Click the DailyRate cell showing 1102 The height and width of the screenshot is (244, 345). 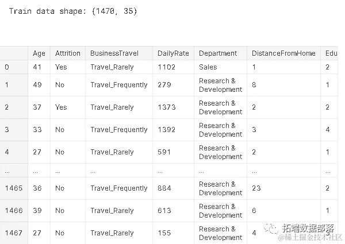click(x=167, y=67)
